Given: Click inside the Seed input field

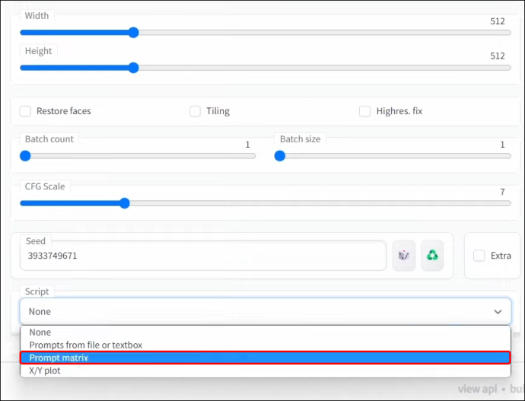Looking at the screenshot, I should pyautogui.click(x=203, y=256).
